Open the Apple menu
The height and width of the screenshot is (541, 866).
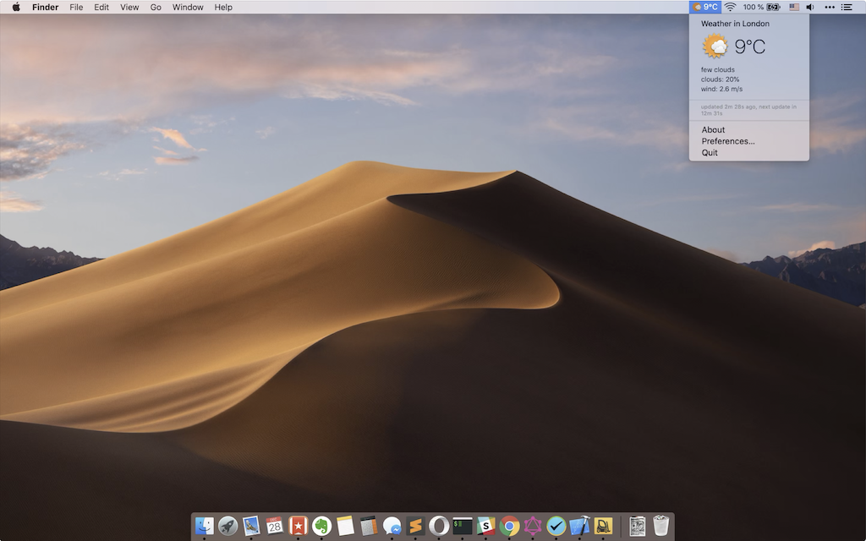coord(16,7)
